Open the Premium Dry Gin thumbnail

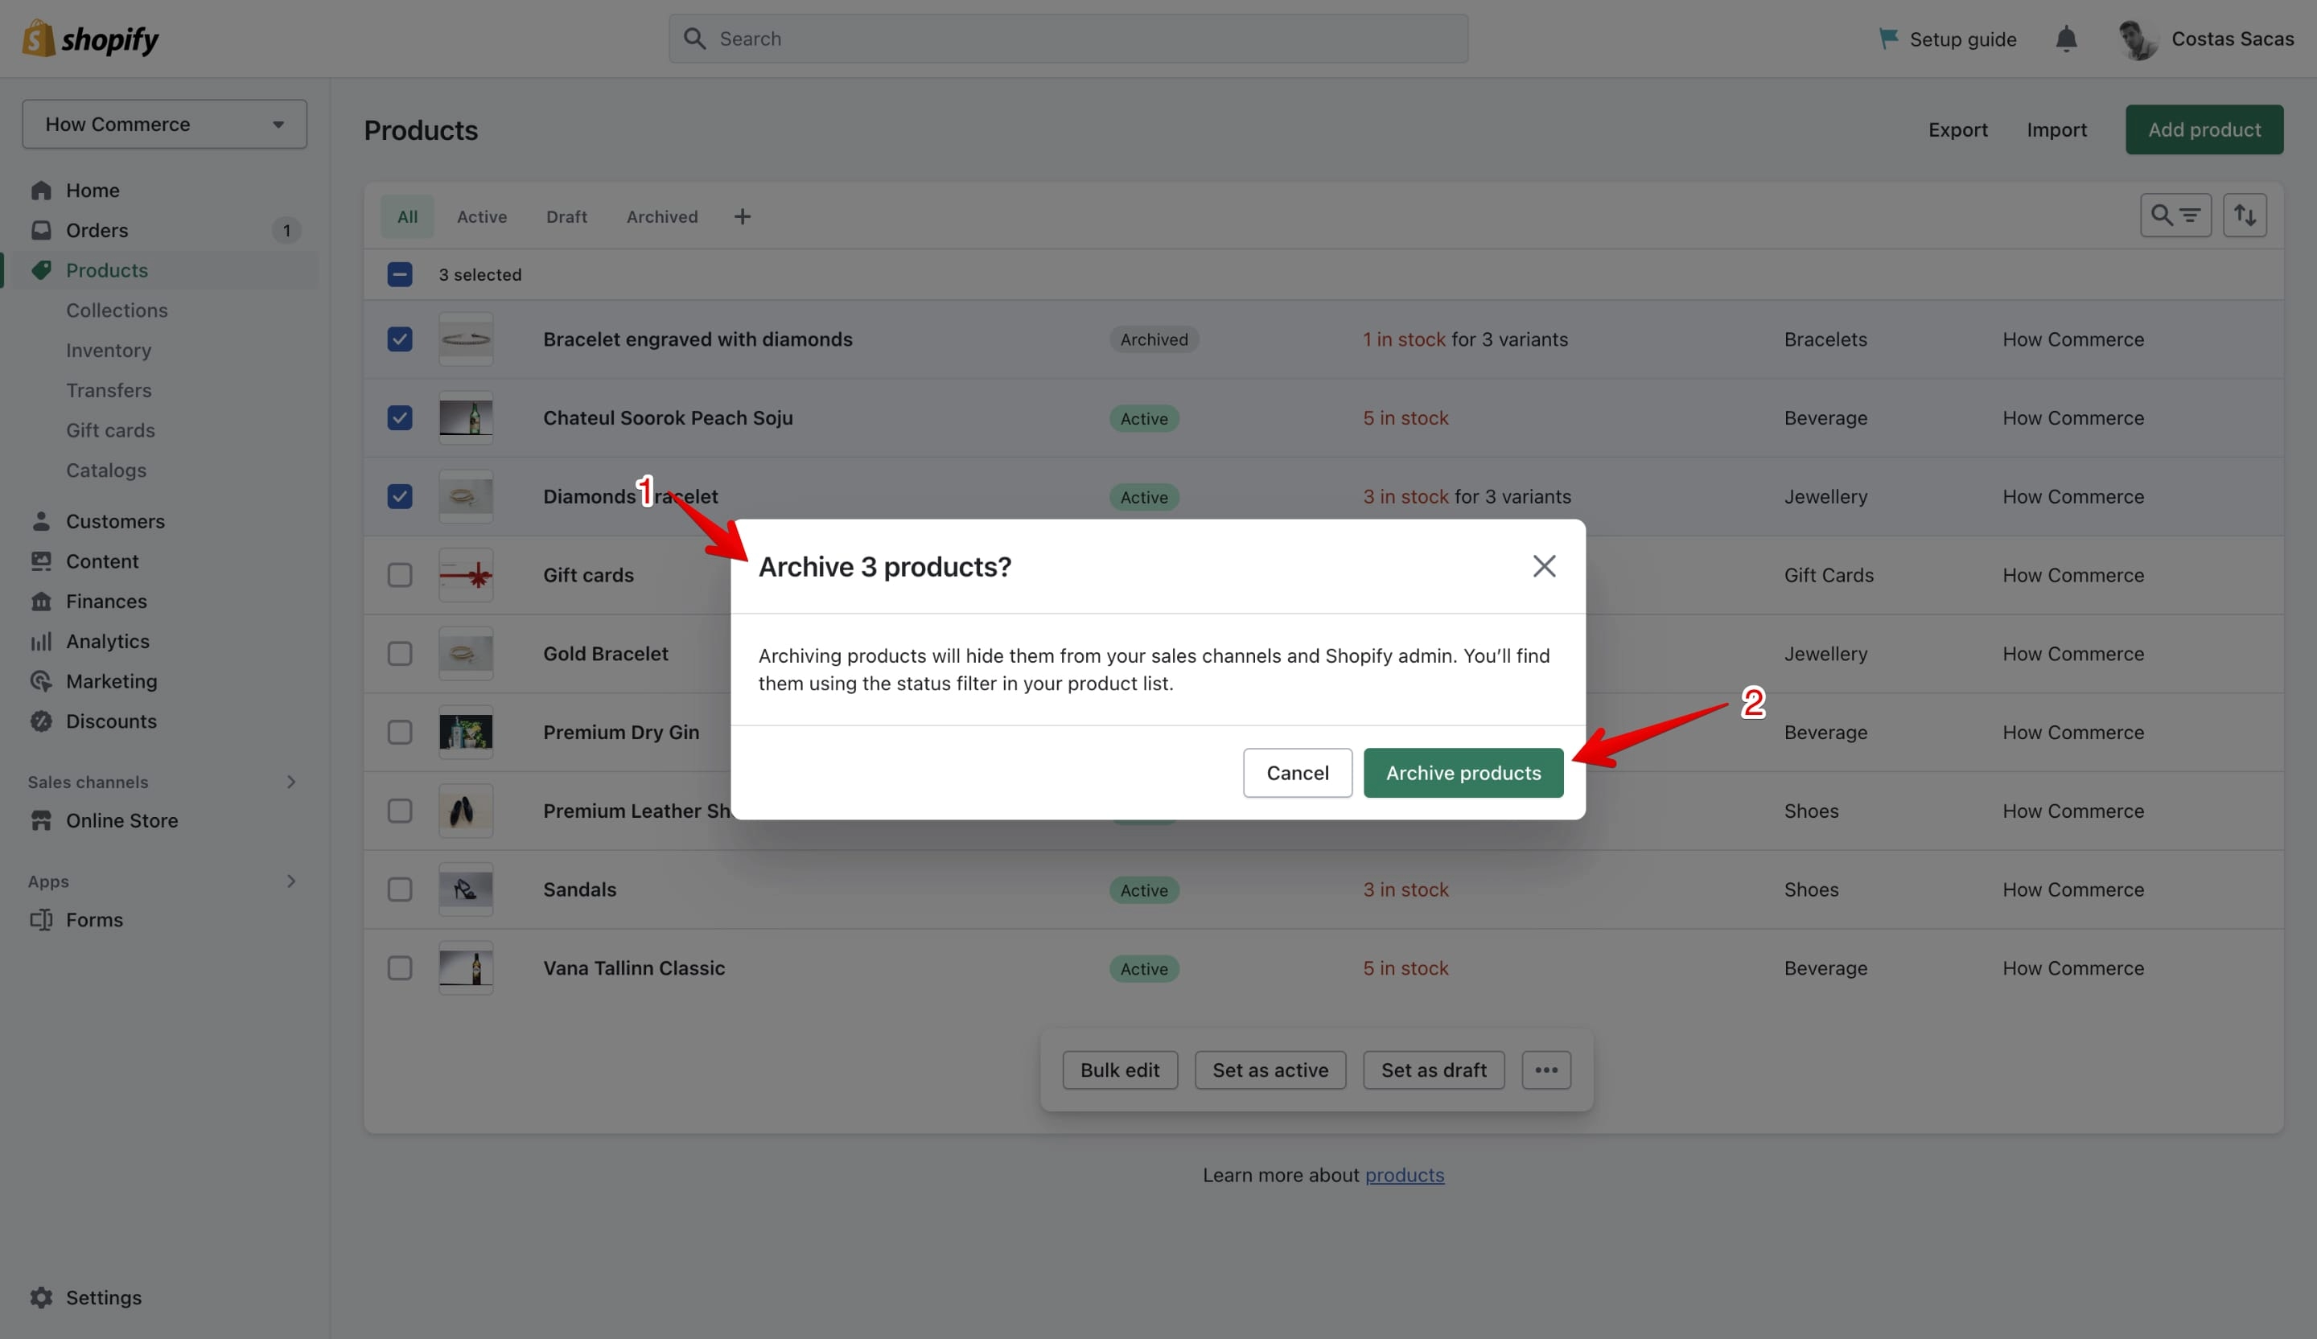[x=465, y=733]
